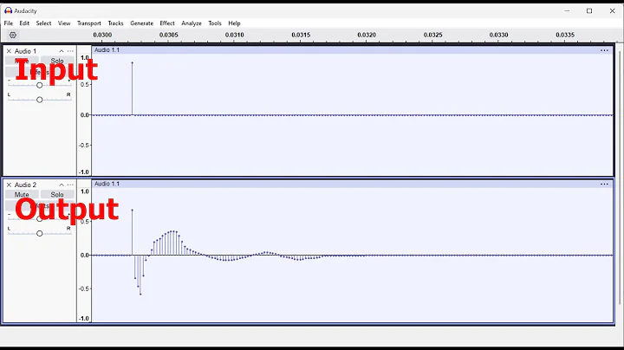Open the Analyze menu
Screen dimensions: 624x350
pos(192,23)
